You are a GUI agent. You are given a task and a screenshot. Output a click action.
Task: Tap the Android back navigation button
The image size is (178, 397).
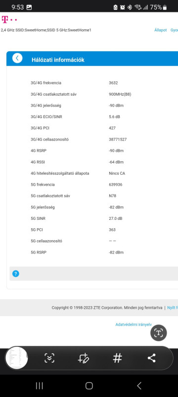tap(139, 386)
